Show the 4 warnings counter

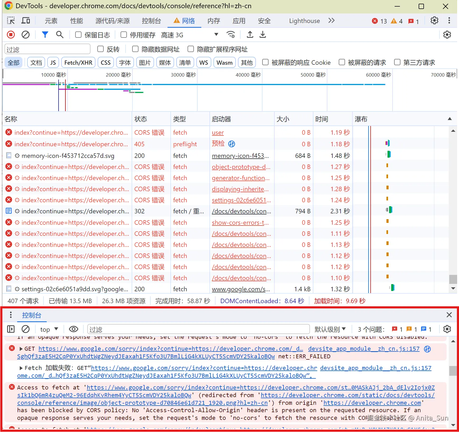[x=397, y=21]
